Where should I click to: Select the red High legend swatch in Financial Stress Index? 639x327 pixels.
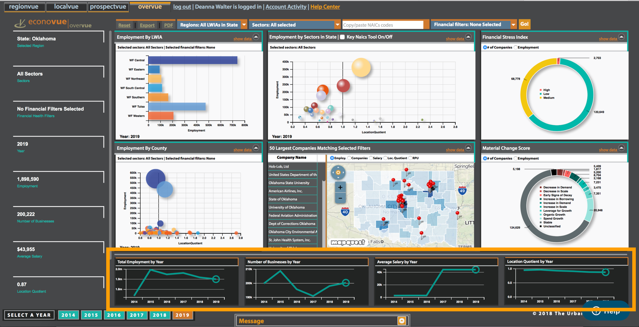pos(541,90)
